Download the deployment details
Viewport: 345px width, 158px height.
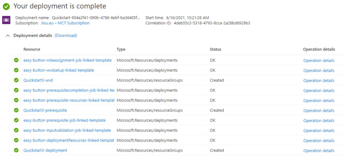66,35
